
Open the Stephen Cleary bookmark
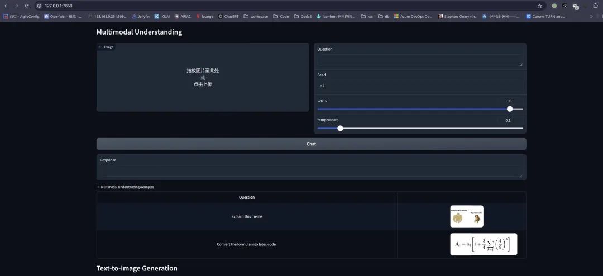point(458,17)
